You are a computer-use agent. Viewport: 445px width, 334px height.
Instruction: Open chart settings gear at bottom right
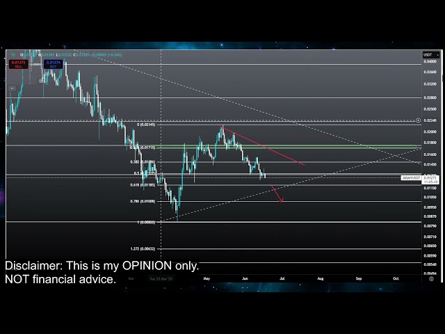(x=431, y=279)
